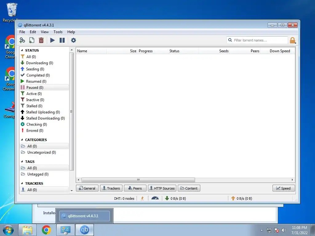Viewport: 315px width, 236px height.
Task: Select the Active (0) filter
Action: pos(44,94)
